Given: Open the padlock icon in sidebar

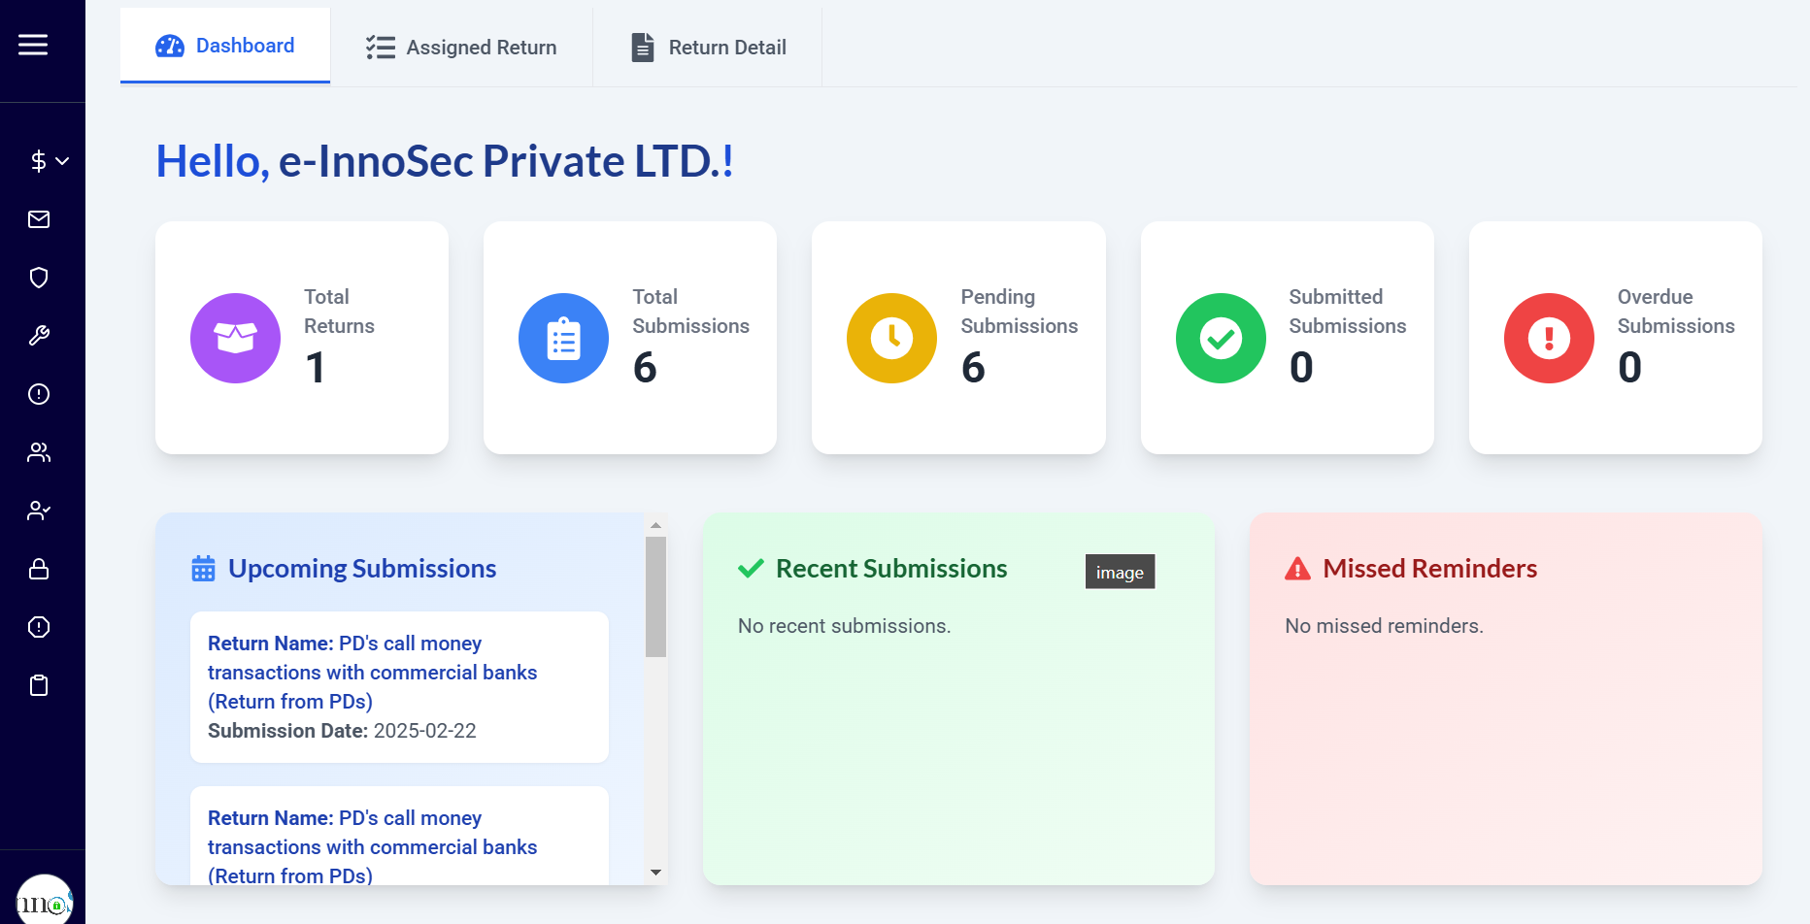Looking at the screenshot, I should coord(39,569).
